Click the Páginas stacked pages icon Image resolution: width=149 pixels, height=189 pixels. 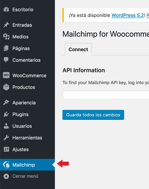tap(6, 48)
